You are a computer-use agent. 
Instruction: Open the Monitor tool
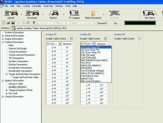(x=53, y=13)
